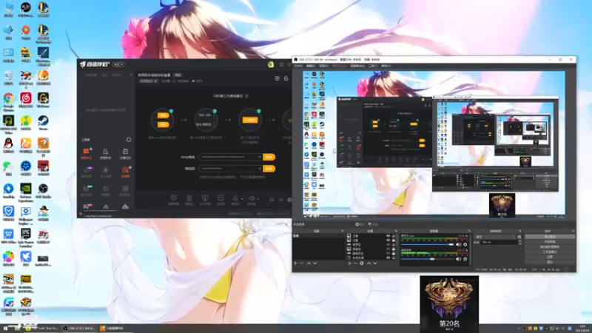This screenshot has width=592, height=333.
Task: Click Stop Streaming button in OBS Controls
Action: tap(550, 237)
